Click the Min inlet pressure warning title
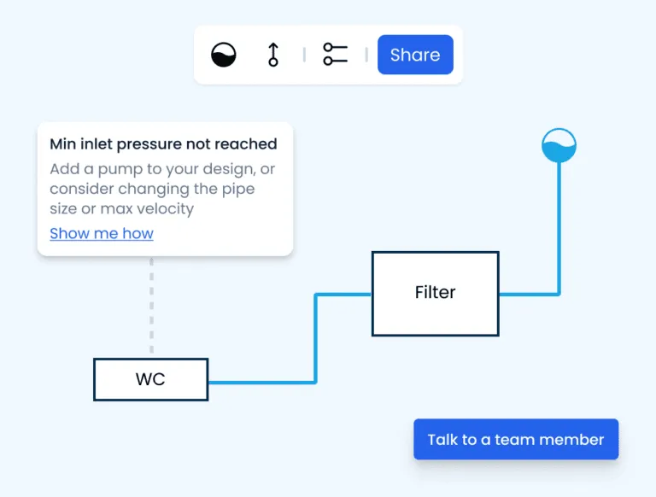 click(163, 144)
